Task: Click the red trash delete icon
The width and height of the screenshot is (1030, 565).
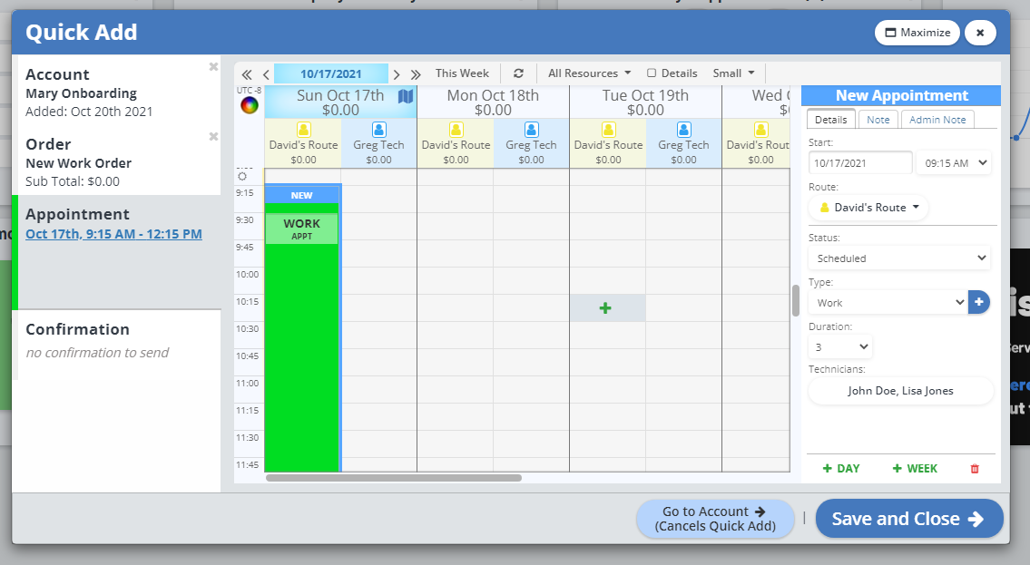Action: click(975, 469)
